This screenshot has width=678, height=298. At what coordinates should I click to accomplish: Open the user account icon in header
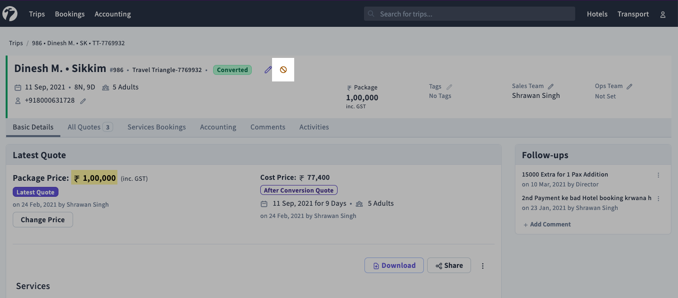663,15
